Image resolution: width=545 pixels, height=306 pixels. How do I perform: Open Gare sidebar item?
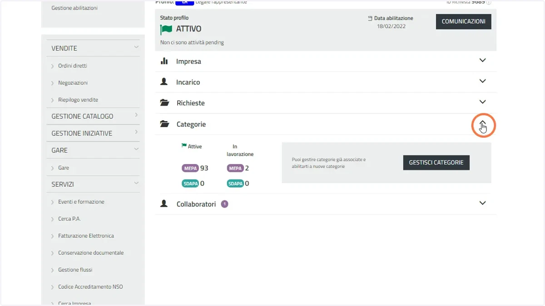(x=64, y=168)
